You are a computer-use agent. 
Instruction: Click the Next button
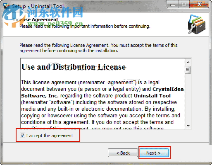click(154, 153)
